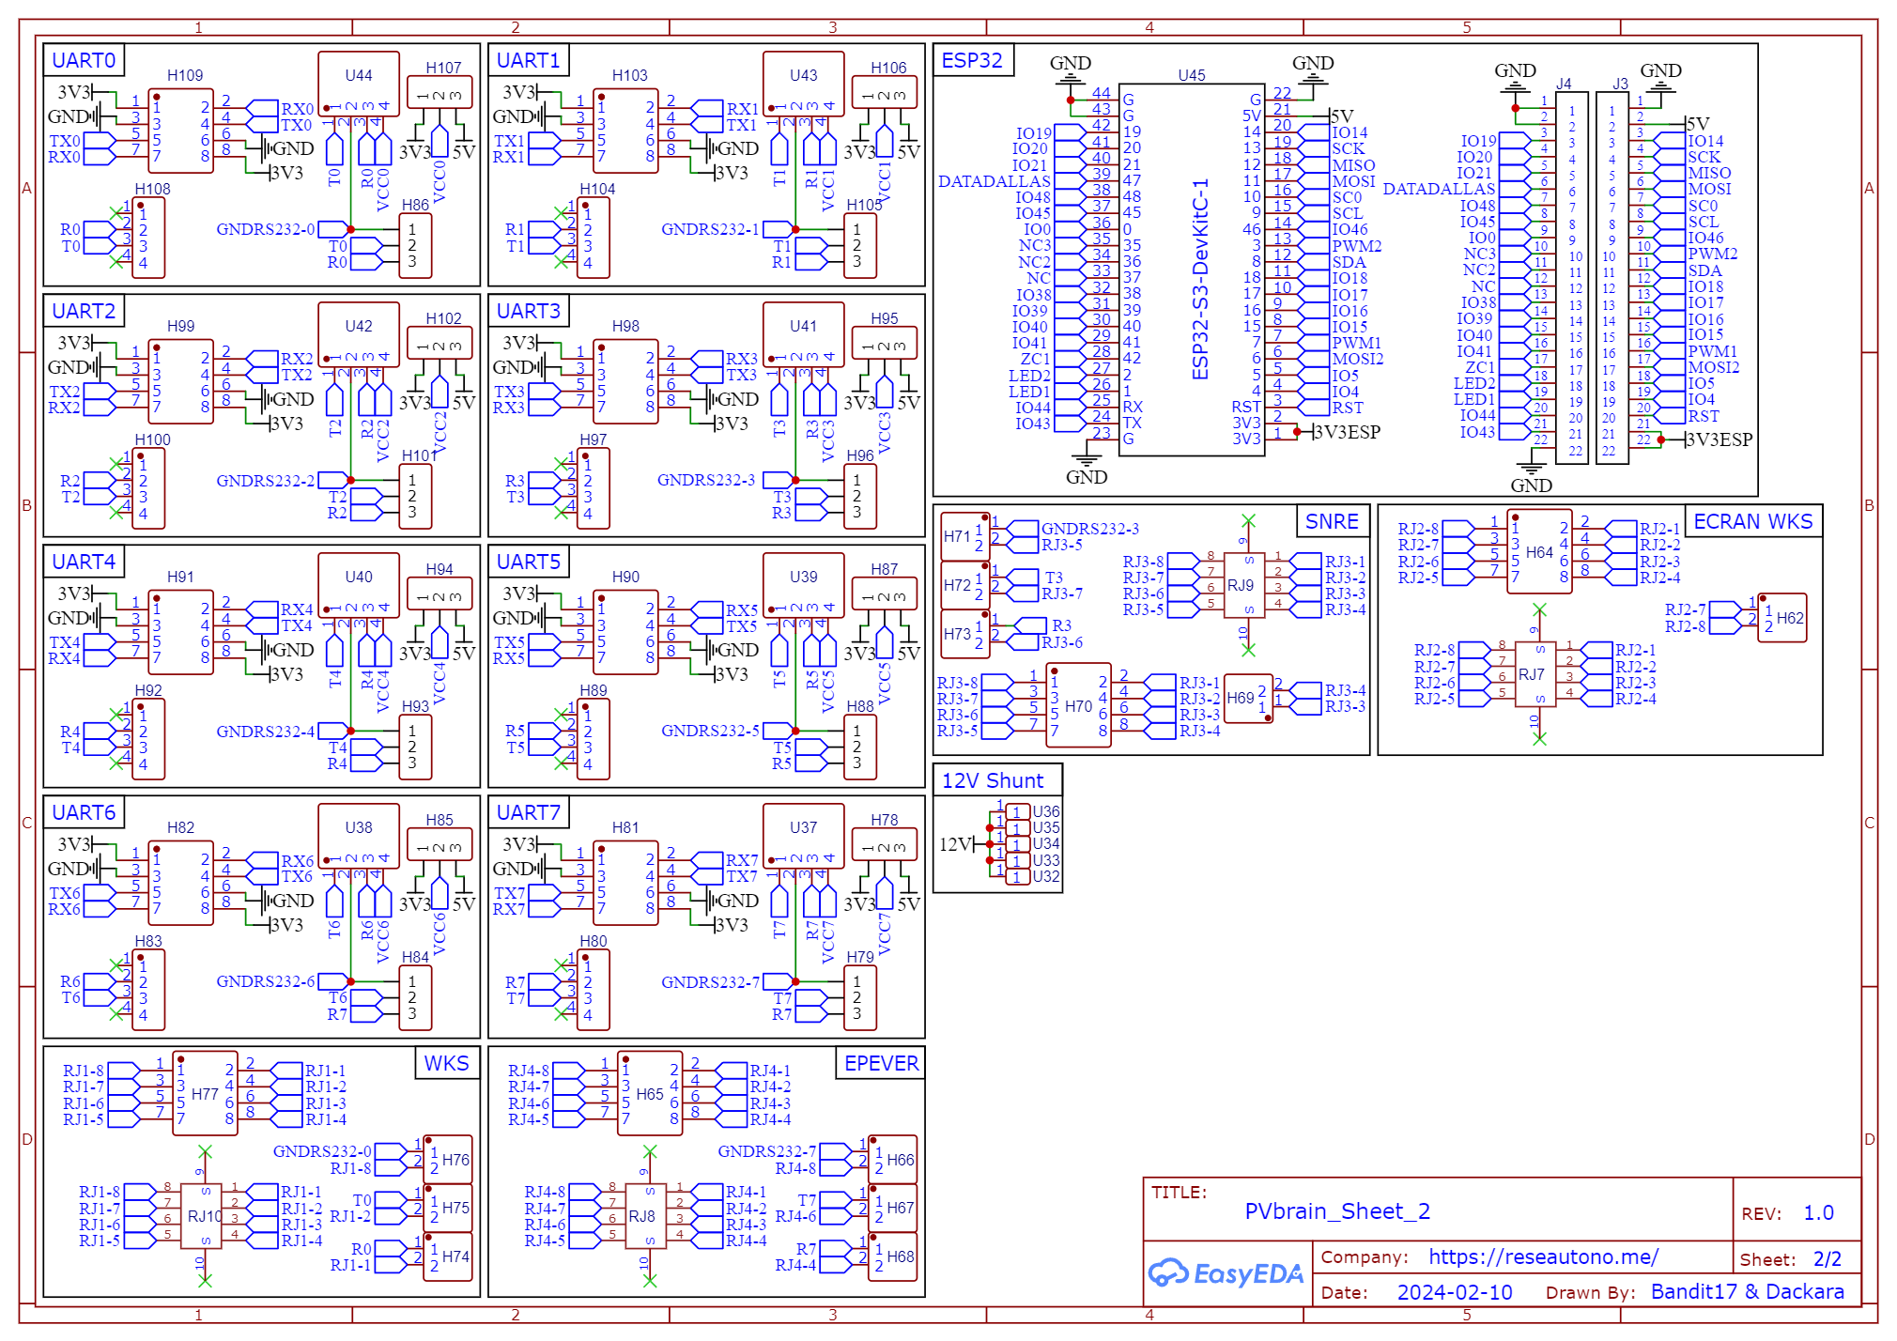The height and width of the screenshot is (1341, 1897).
Task: Click the UART0 section label
Action: (84, 60)
